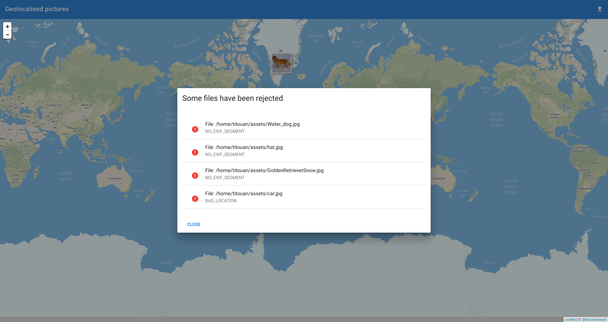Select the hat.jpg file path text
This screenshot has width=608, height=322.
pos(244,147)
